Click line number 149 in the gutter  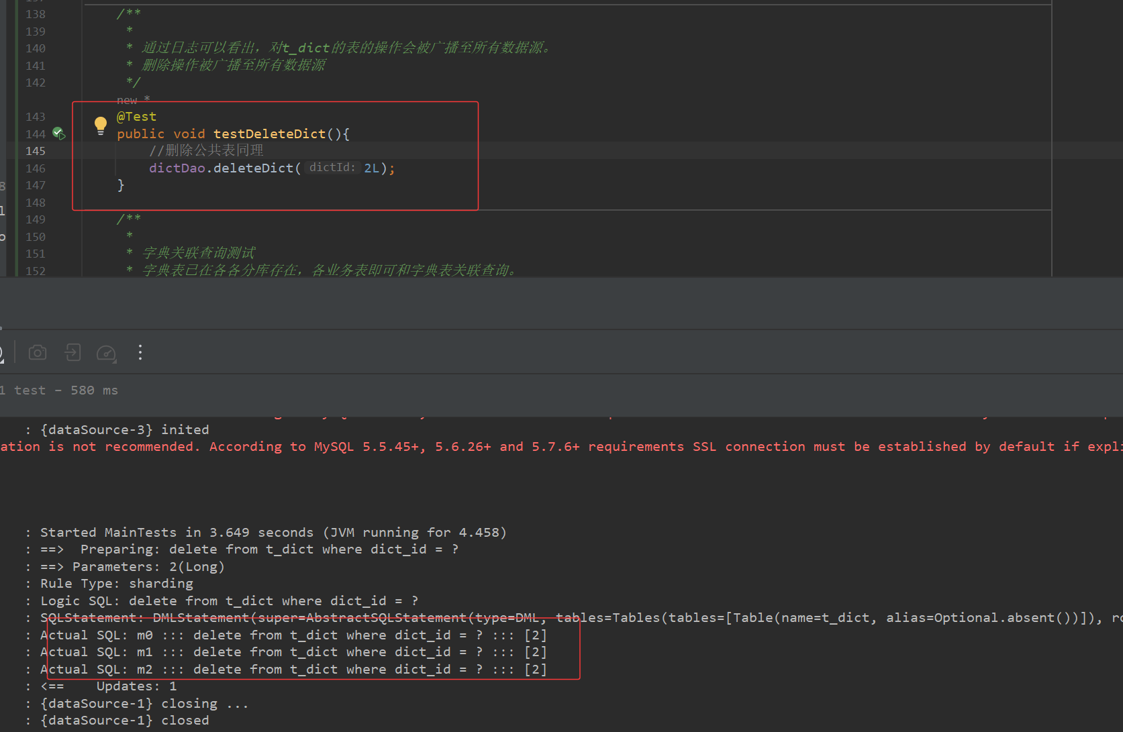click(x=36, y=219)
